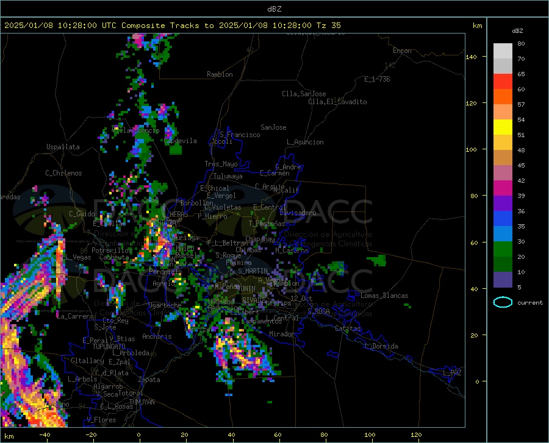This screenshot has height=443, width=549.
Task: Click the '120' tick on the horizontal axis
Action: pyautogui.click(x=416, y=434)
